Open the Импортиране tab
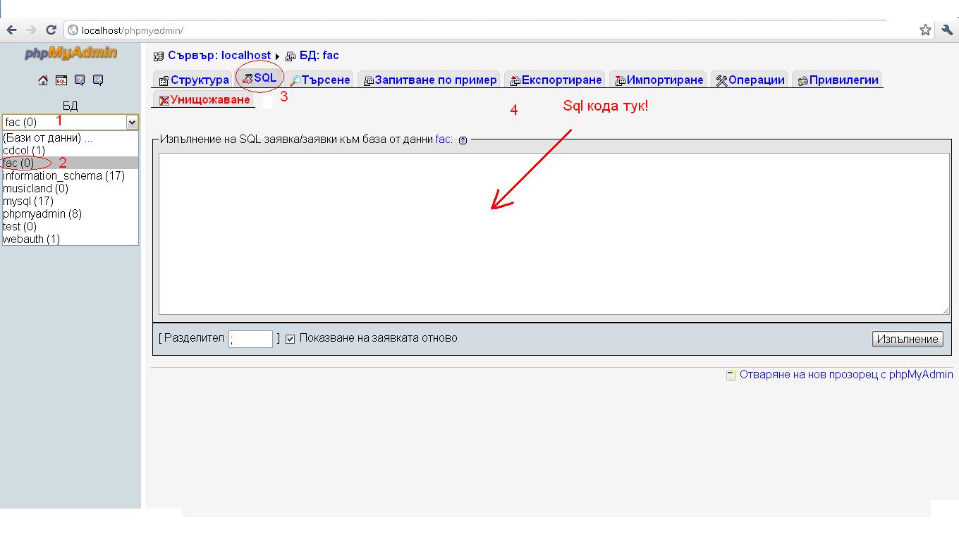959x541 pixels. click(659, 80)
